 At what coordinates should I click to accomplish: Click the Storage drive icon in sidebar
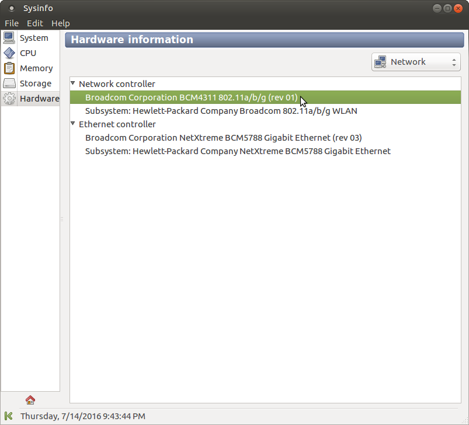9,83
